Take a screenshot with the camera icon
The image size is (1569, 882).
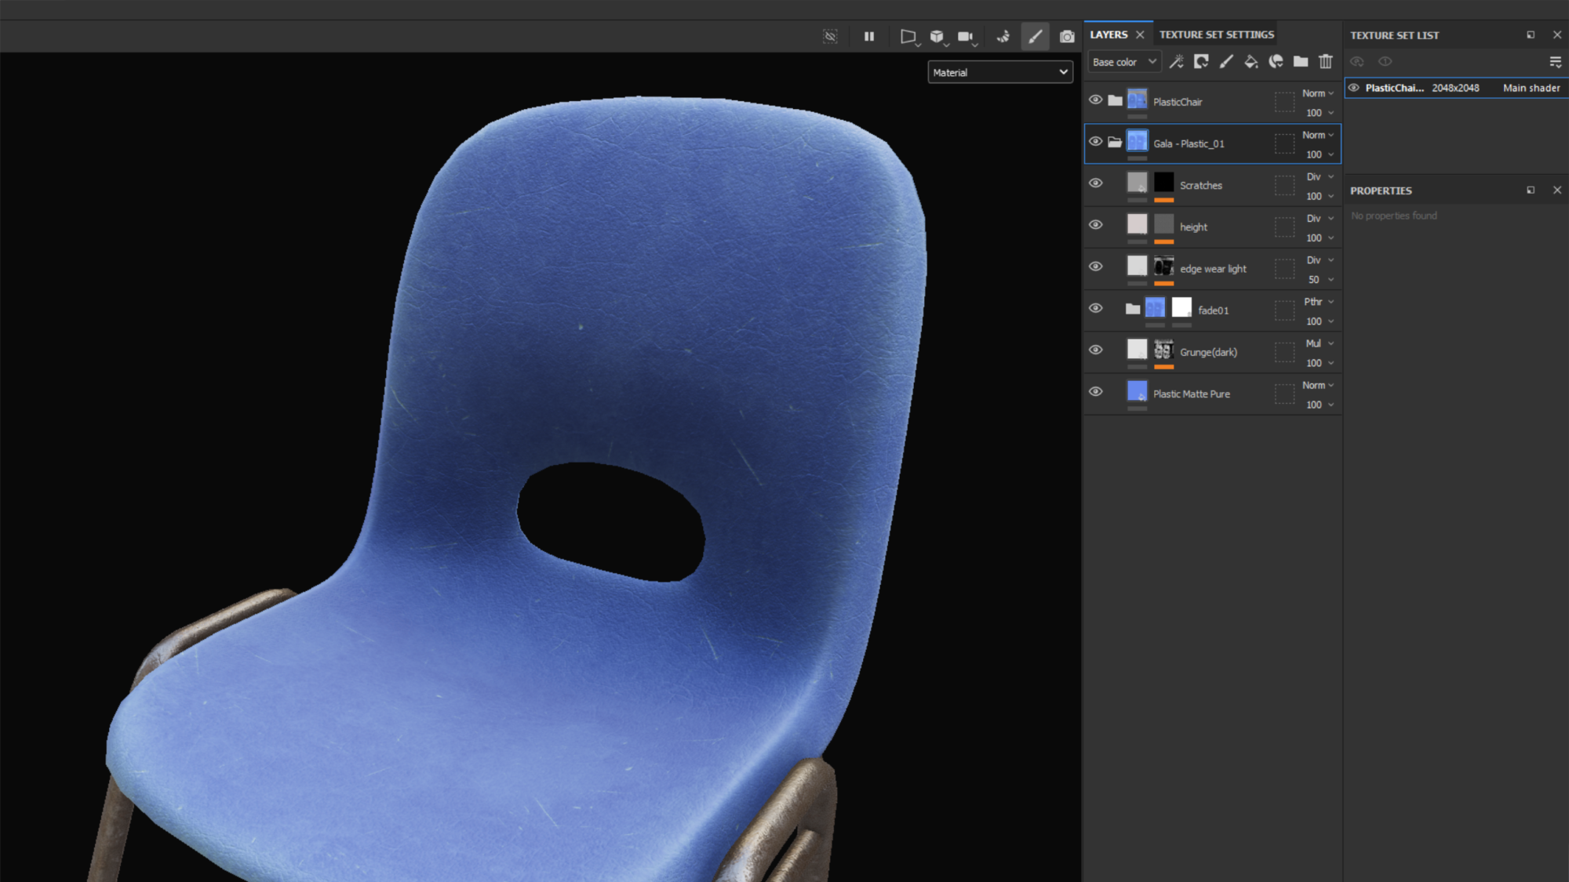click(1066, 36)
